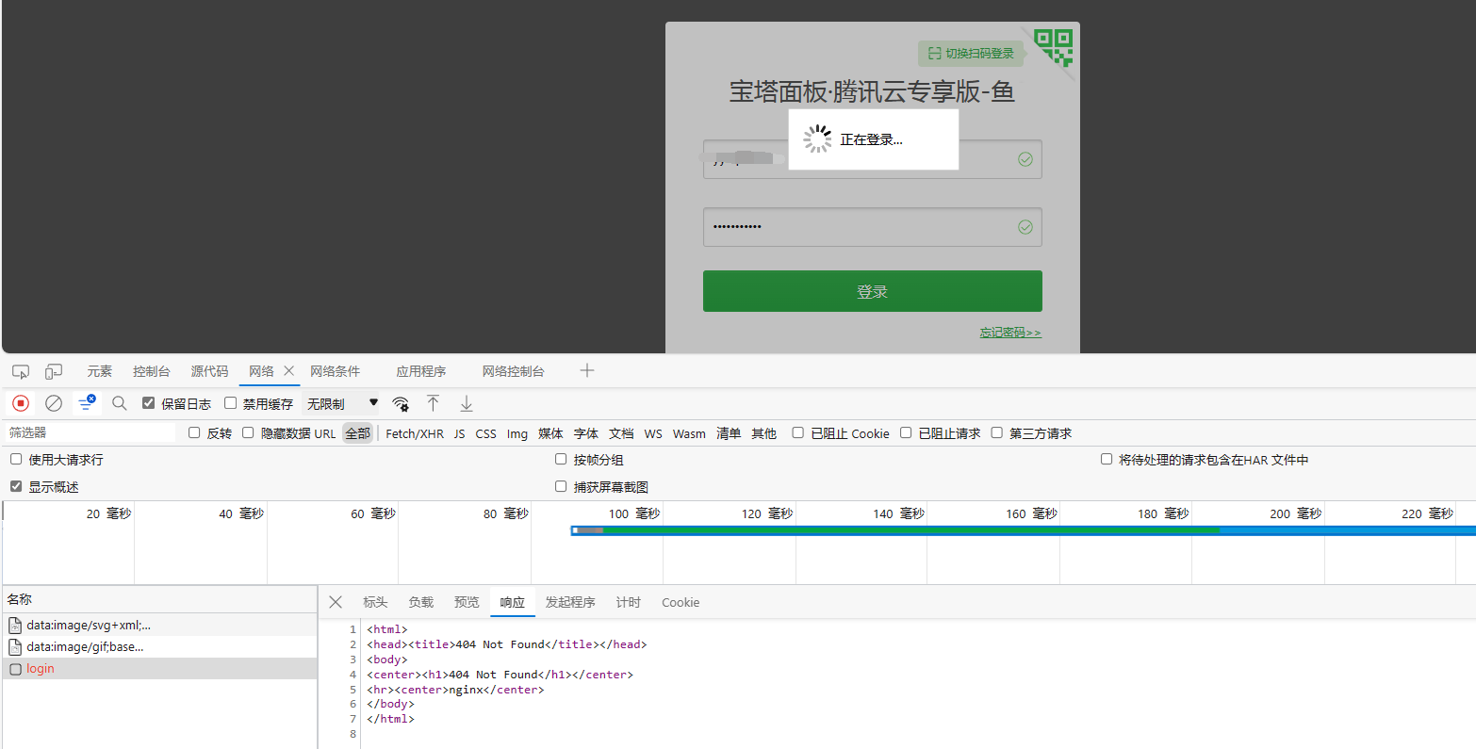Click the 切换扫码登录 tooltip button
The image size is (1476, 749).
971,54
